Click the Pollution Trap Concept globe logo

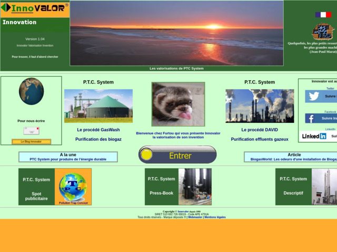(x=73, y=187)
